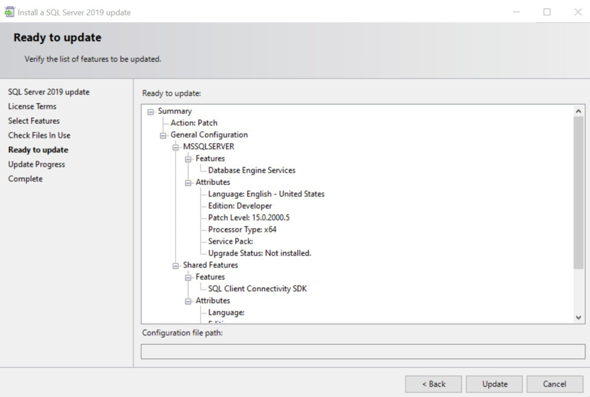Select Patch Level: 15.0.2000.5 row
The height and width of the screenshot is (397, 590).
point(249,217)
